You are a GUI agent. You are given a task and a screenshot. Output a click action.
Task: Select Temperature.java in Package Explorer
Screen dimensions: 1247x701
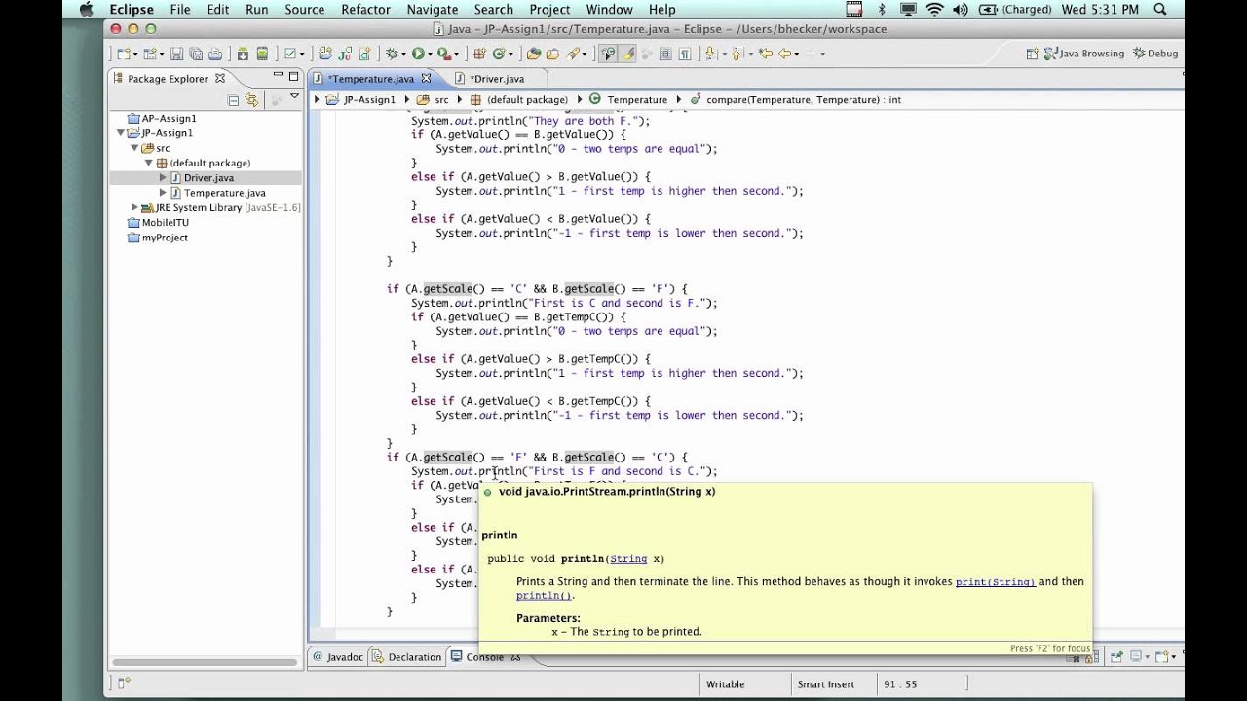tap(217, 193)
